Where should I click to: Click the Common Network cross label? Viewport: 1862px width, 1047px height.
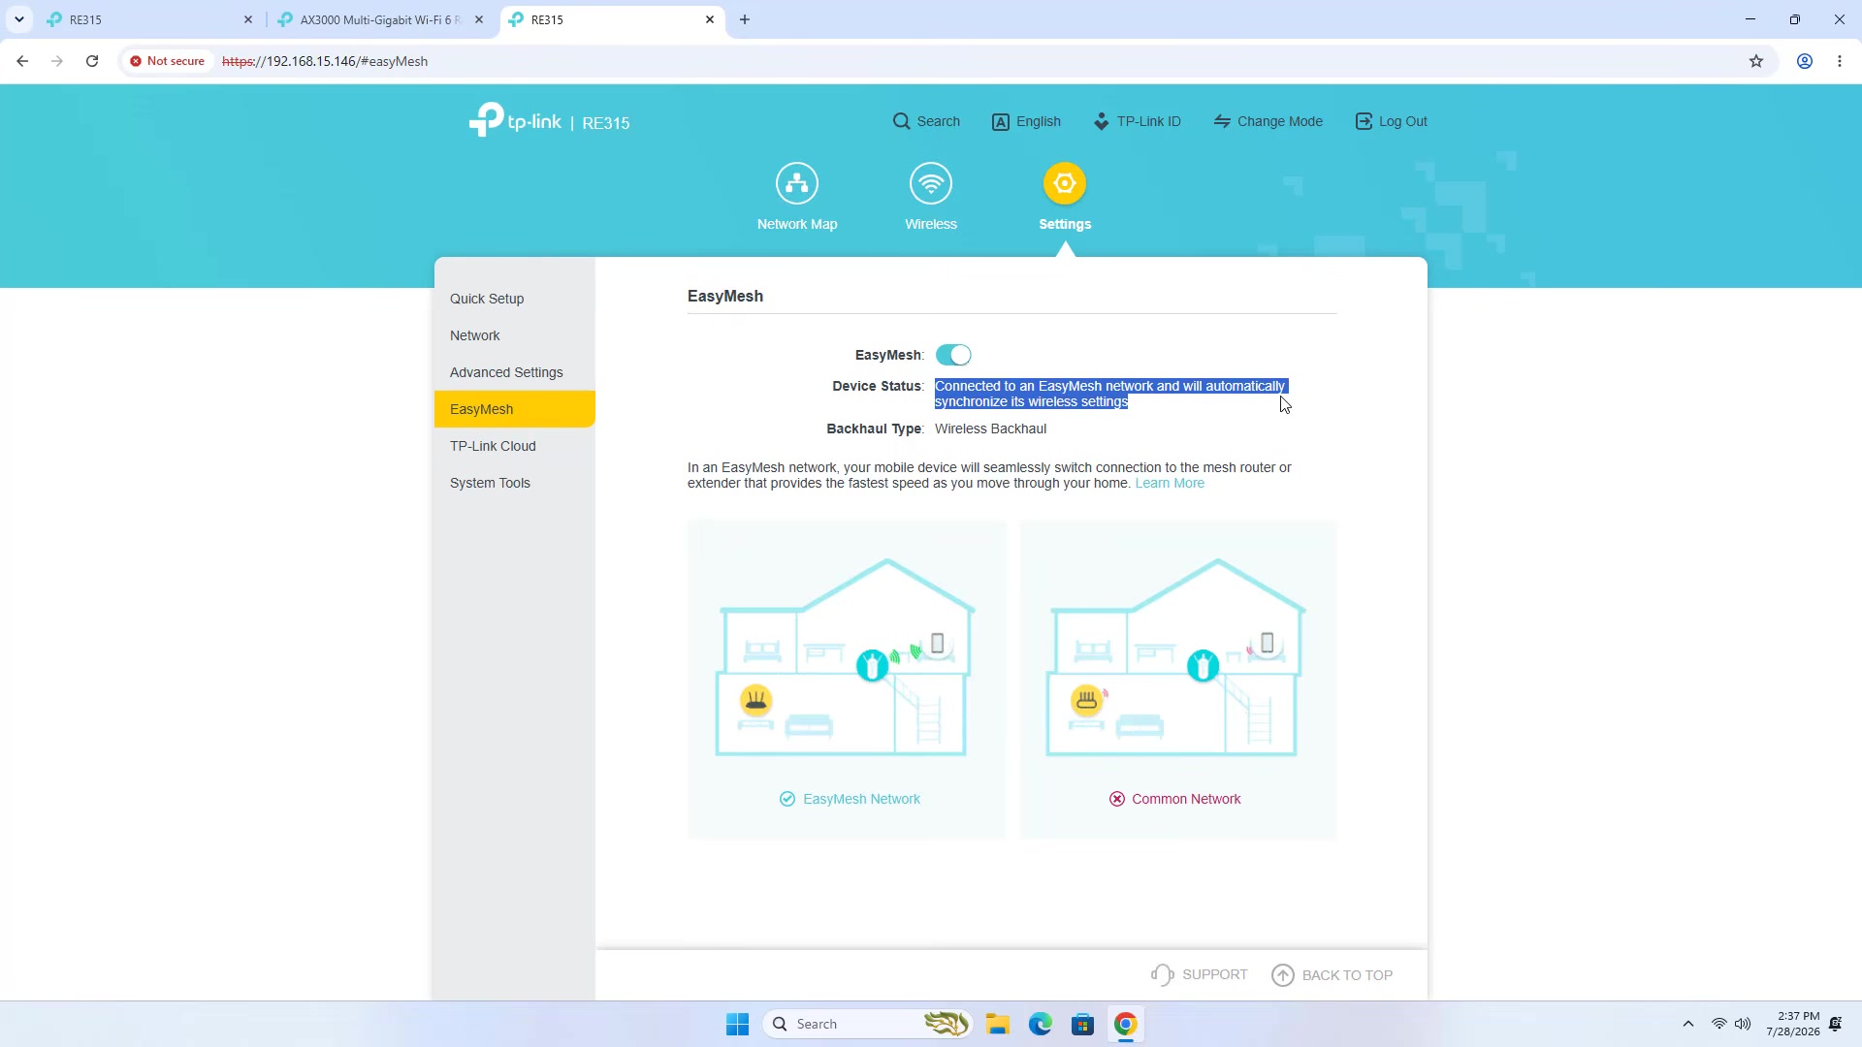[1175, 799]
